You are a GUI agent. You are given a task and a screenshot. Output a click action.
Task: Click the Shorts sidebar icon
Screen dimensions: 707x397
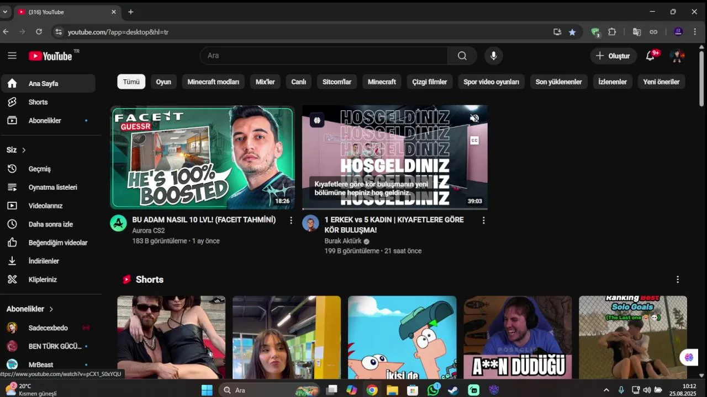click(12, 102)
